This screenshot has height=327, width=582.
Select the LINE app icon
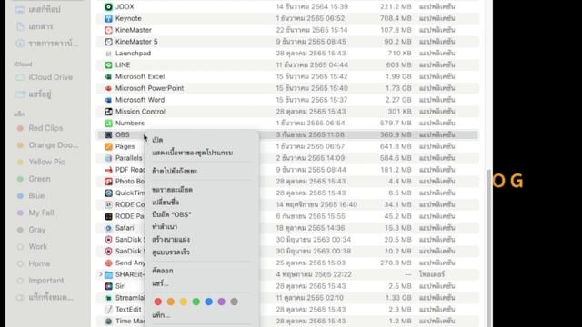click(108, 64)
